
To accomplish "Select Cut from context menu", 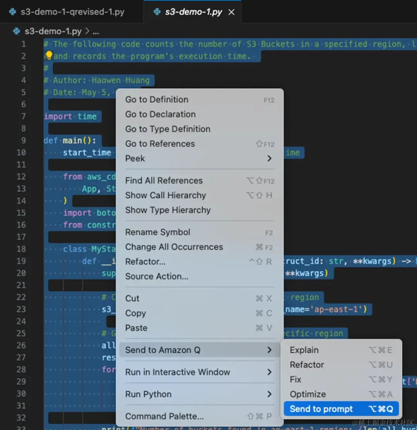I will click(200, 298).
